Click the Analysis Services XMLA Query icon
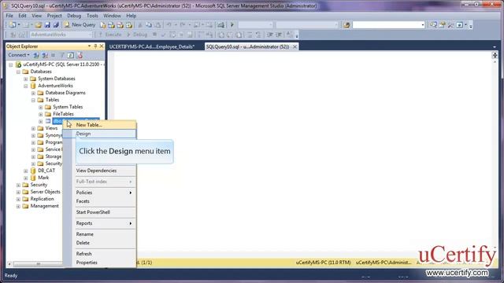The height and width of the screenshot is (283, 504). click(x=128, y=24)
